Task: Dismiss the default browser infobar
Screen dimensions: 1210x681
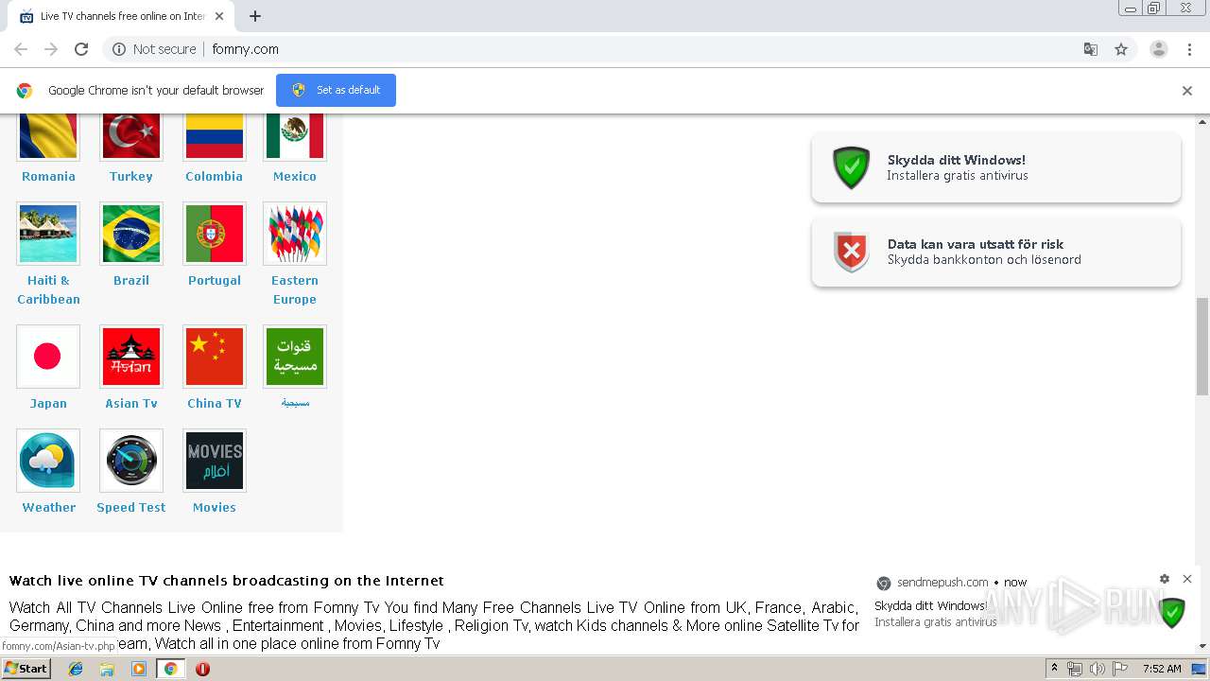Action: [x=1187, y=91]
